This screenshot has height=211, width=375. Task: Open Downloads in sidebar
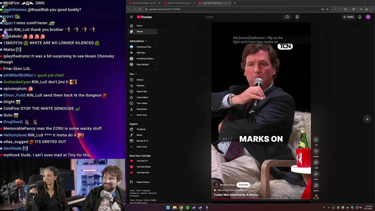click(143, 109)
